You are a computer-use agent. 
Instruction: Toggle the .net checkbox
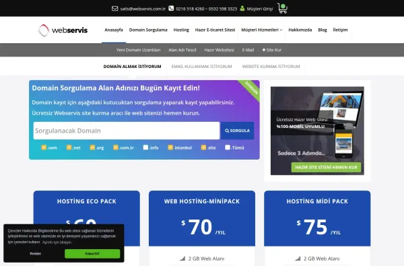(69, 147)
